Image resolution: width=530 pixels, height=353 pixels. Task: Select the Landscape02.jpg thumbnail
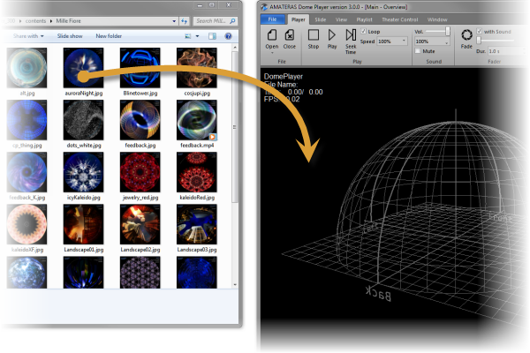[x=140, y=224]
